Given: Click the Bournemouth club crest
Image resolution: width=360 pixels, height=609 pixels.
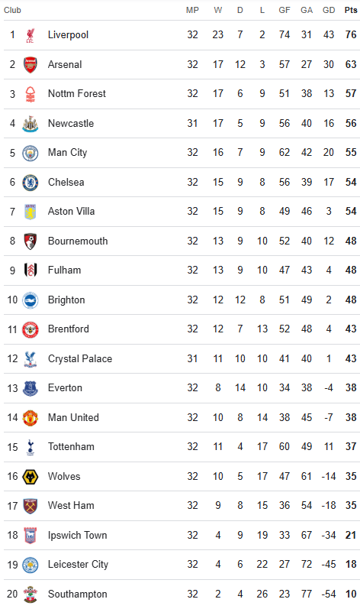Looking at the screenshot, I should [31, 241].
